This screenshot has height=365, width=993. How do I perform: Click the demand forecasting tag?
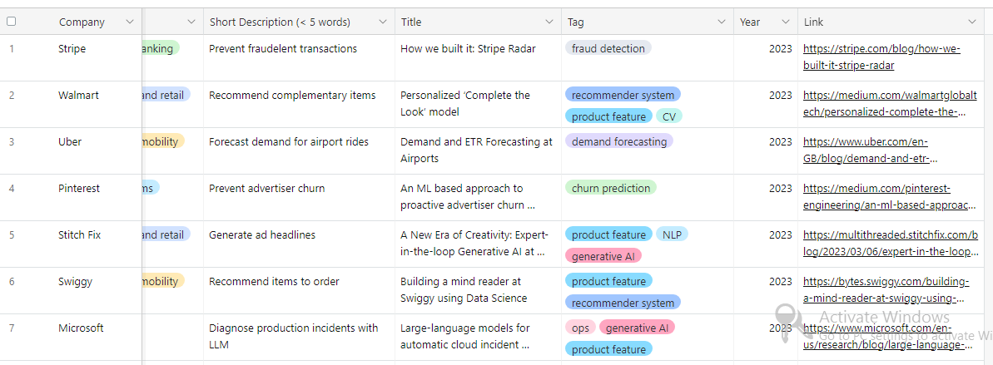point(618,141)
